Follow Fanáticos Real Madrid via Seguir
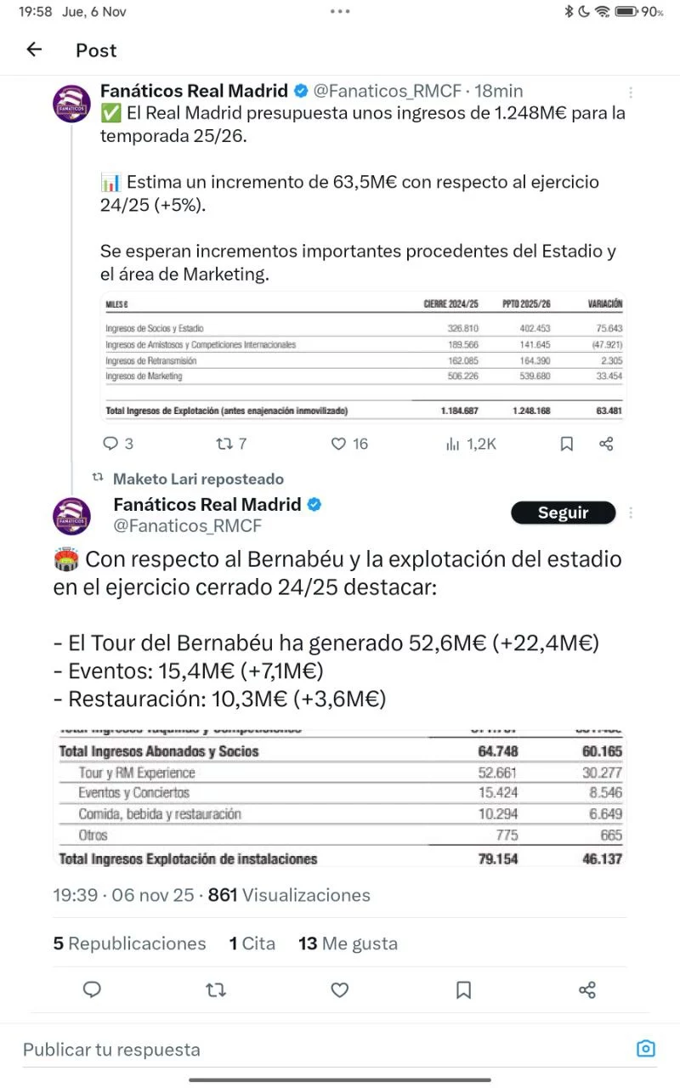The height and width of the screenshot is (1088, 680). [x=563, y=513]
